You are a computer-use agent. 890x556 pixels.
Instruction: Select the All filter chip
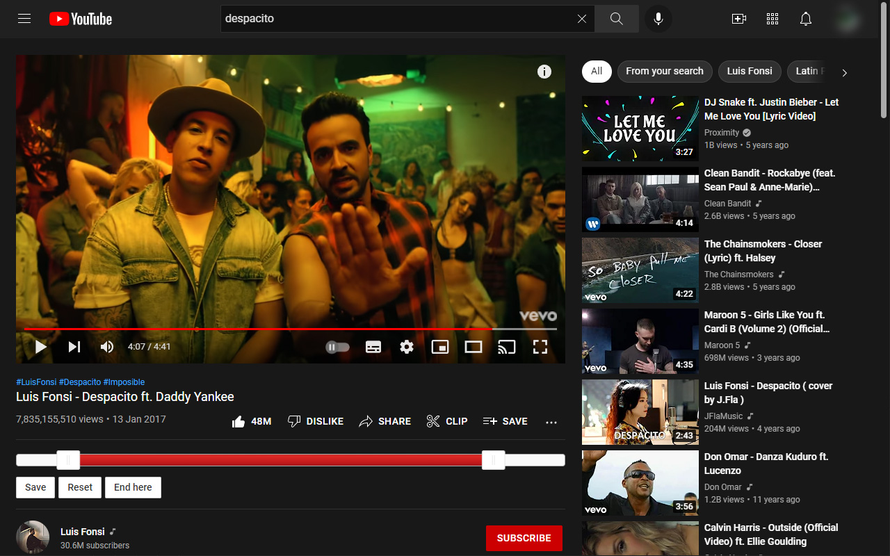click(597, 71)
